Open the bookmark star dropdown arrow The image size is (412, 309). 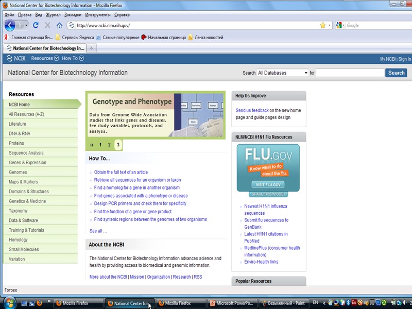point(329,25)
